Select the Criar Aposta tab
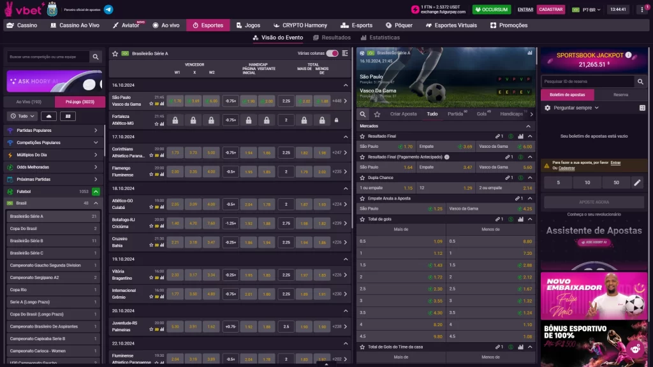Image resolution: width=653 pixels, height=367 pixels. [x=403, y=114]
